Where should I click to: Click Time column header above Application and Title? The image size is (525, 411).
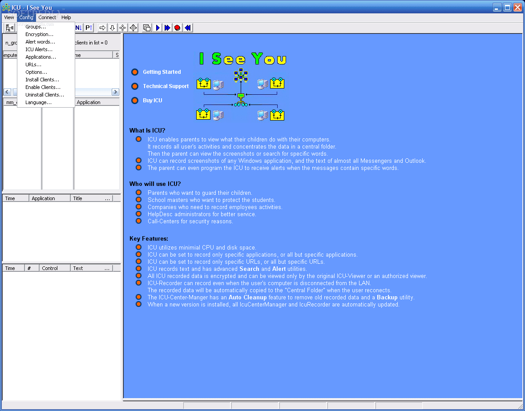(16, 198)
